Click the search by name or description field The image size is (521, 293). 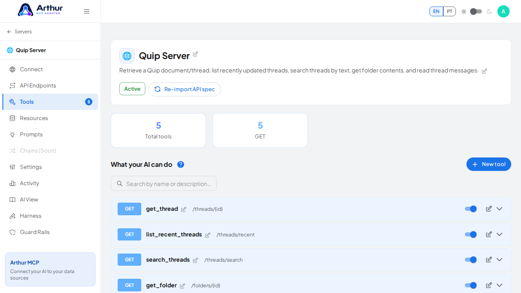(164, 184)
